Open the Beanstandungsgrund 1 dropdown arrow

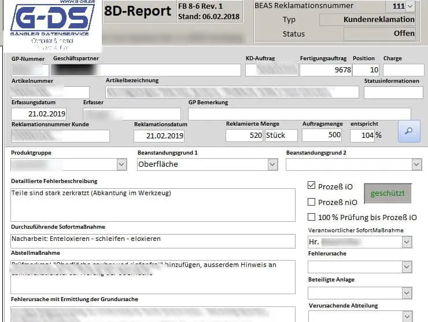272,164
